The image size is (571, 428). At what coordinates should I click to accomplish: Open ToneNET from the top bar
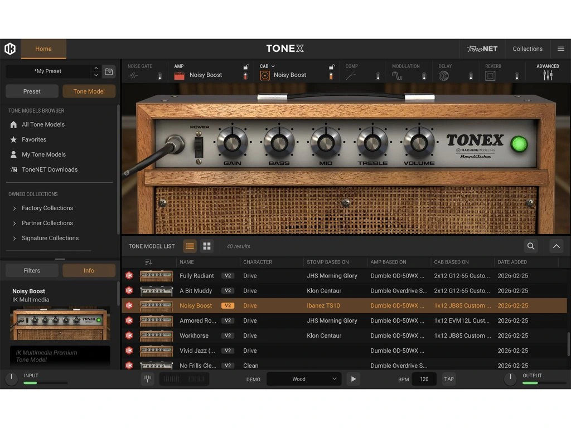pos(482,49)
